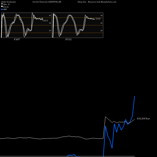Screen dimensions: 157x157
Task: Click the 'Slow D' legend text
Action: tap(6, 4)
